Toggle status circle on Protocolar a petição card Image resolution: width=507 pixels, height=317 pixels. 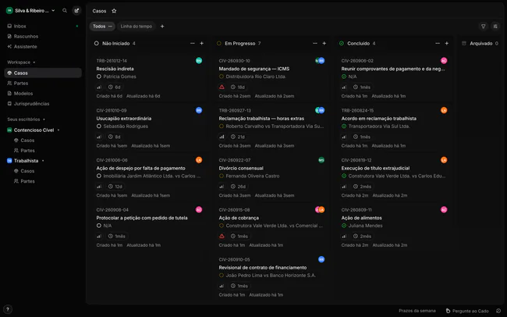[99, 226]
